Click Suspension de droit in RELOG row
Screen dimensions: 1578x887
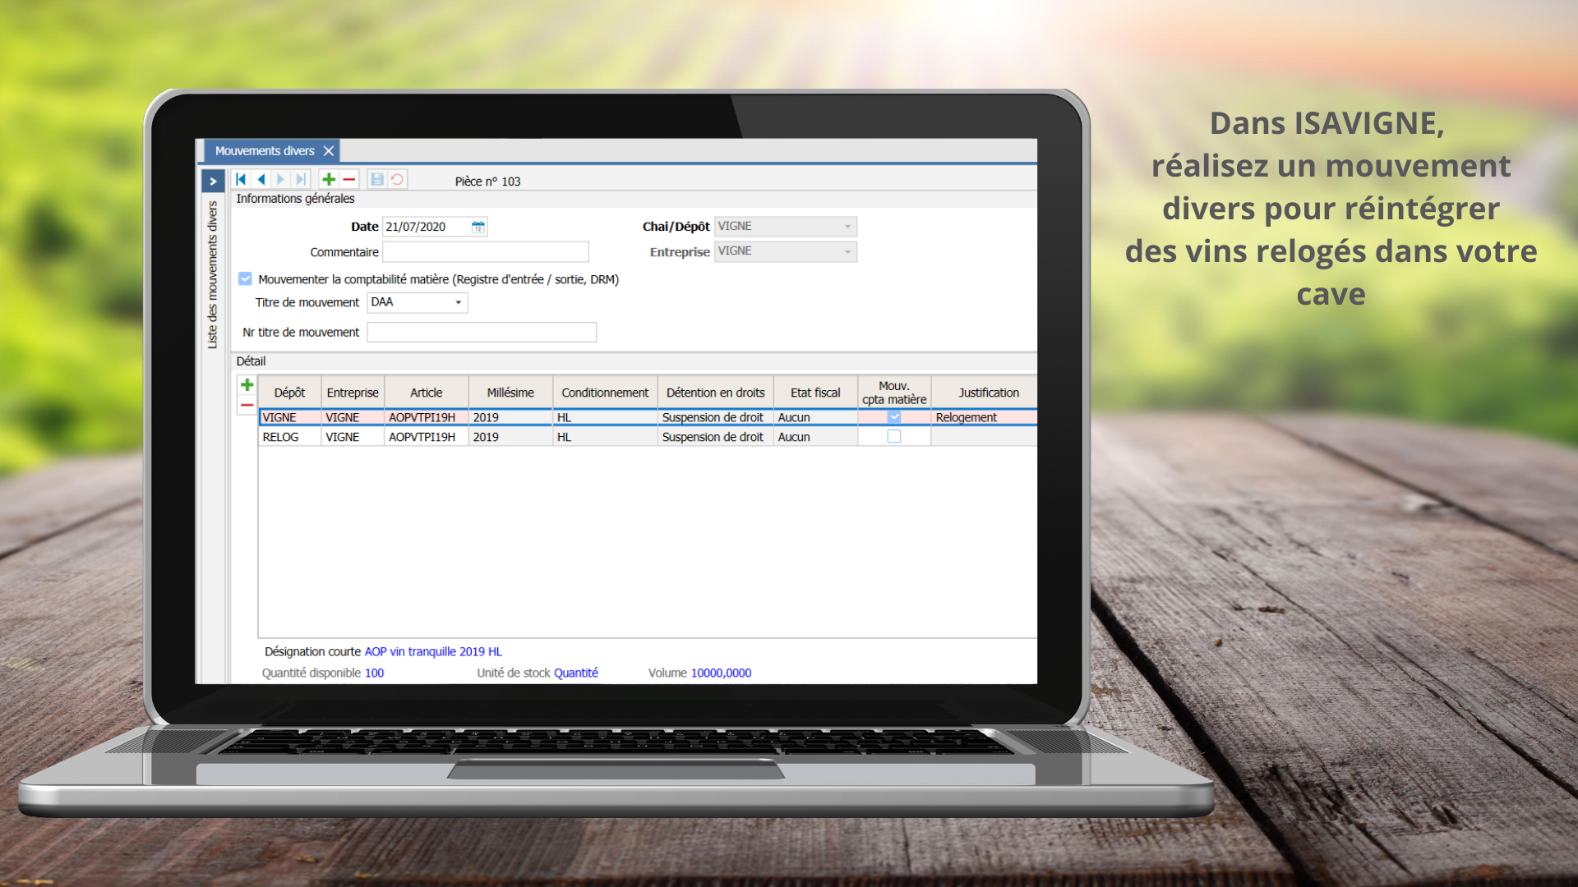coord(716,437)
